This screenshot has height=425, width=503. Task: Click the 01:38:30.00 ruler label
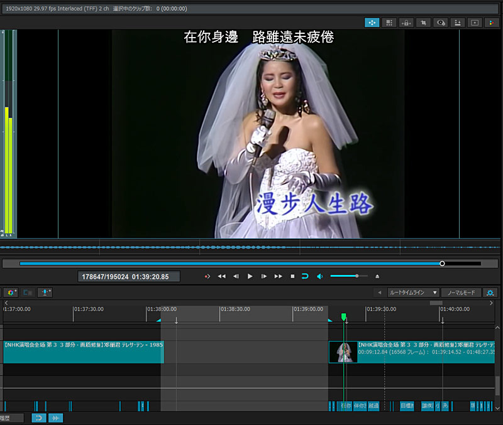pyautogui.click(x=235, y=309)
